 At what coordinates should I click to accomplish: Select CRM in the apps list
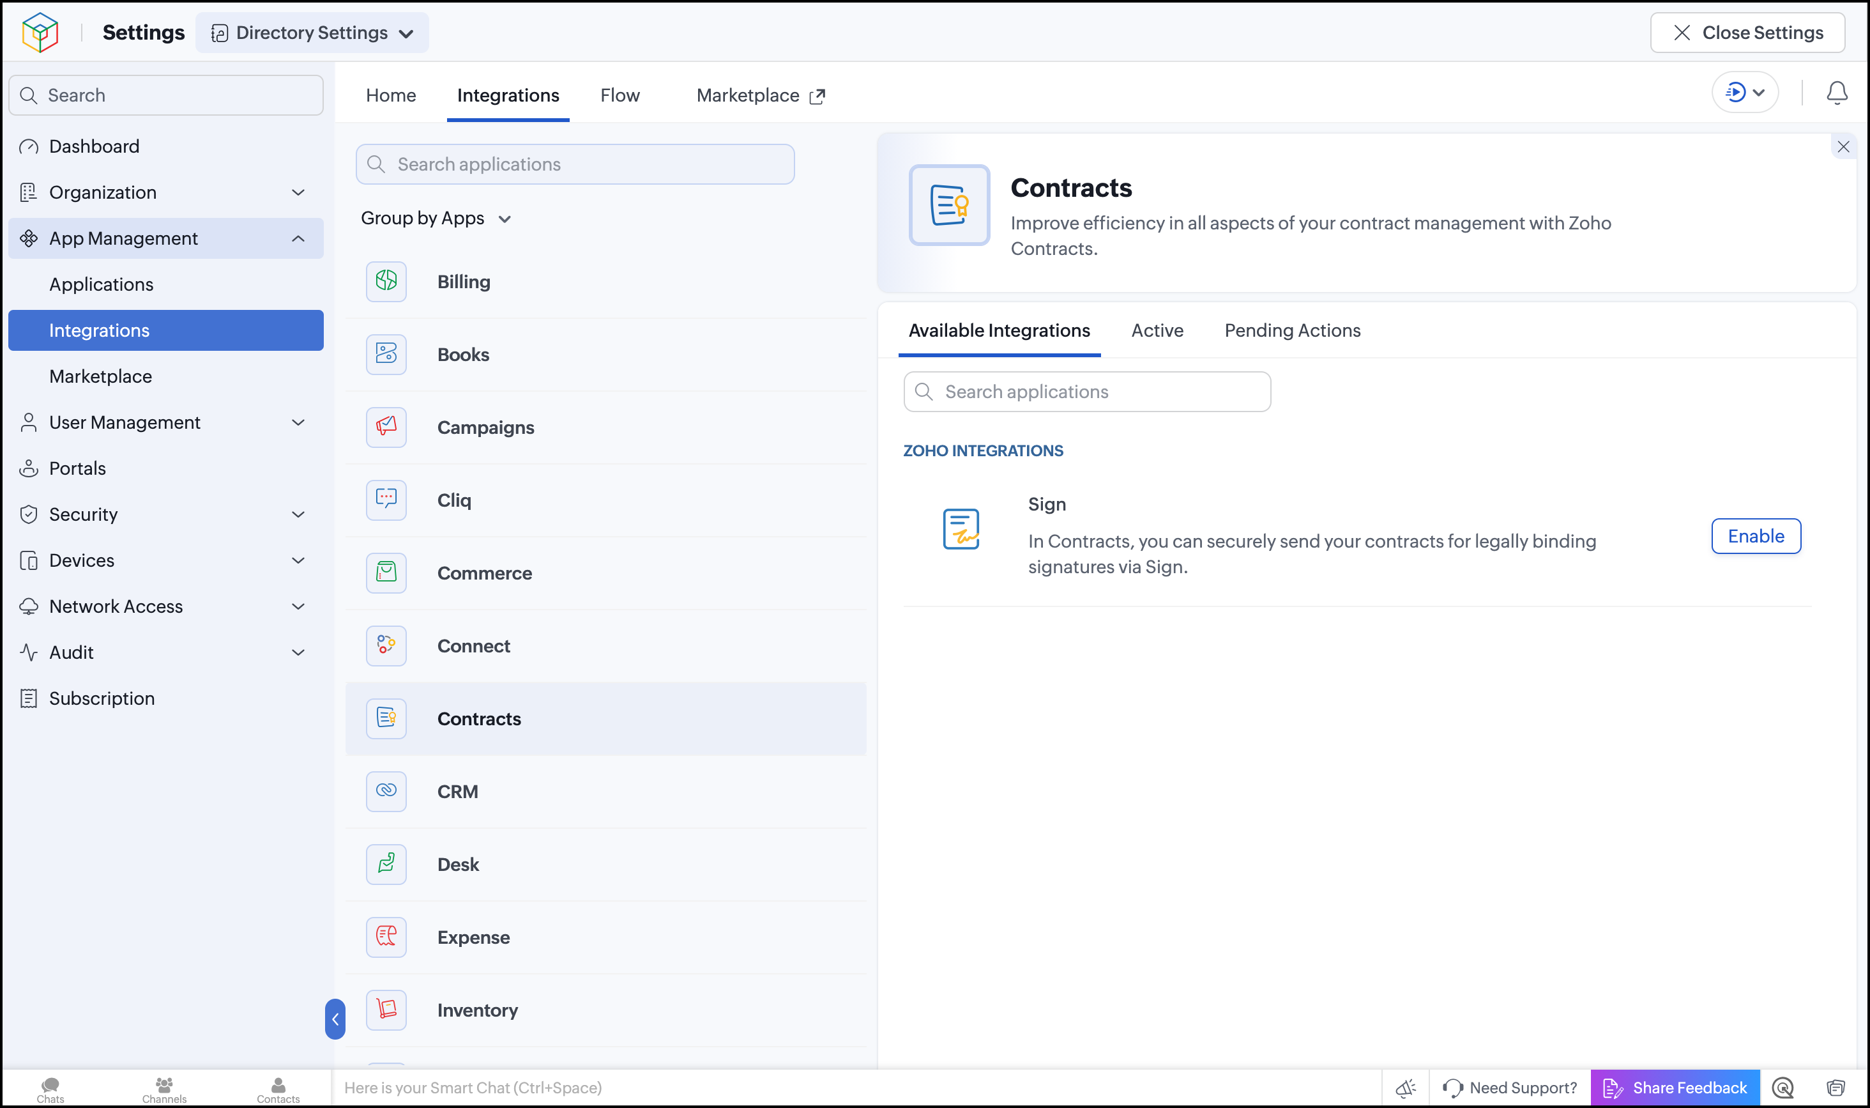point(605,792)
